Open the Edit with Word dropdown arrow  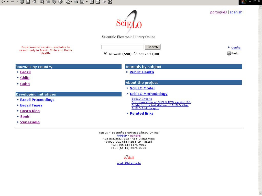point(87,2)
